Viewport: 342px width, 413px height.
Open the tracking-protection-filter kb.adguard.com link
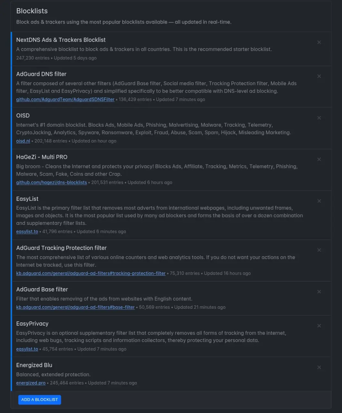(x=91, y=273)
